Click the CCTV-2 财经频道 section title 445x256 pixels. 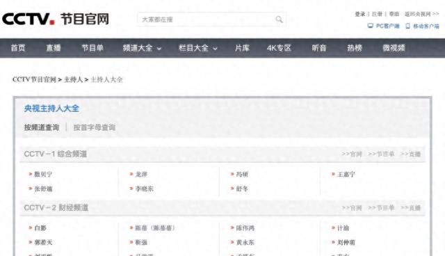[x=56, y=207]
